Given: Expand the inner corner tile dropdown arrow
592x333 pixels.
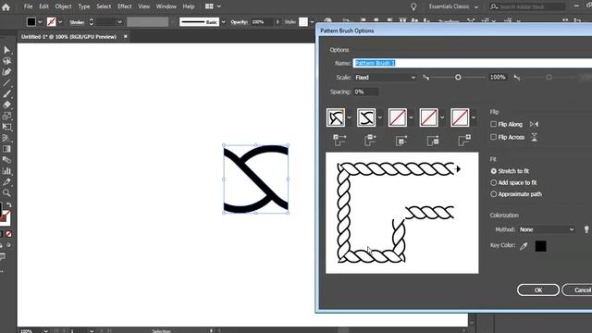Looking at the screenshot, I should pyautogui.click(x=411, y=117).
